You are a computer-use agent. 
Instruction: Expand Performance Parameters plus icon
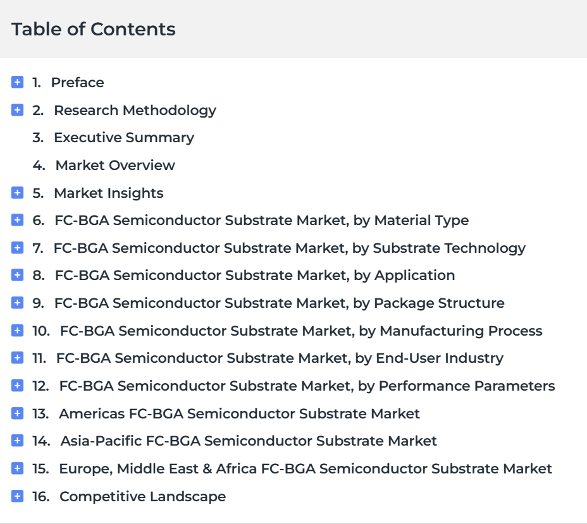(x=17, y=385)
